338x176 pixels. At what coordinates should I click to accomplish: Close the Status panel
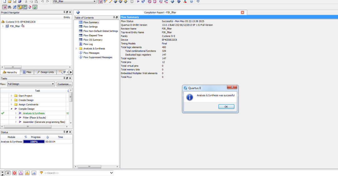tap(70, 132)
